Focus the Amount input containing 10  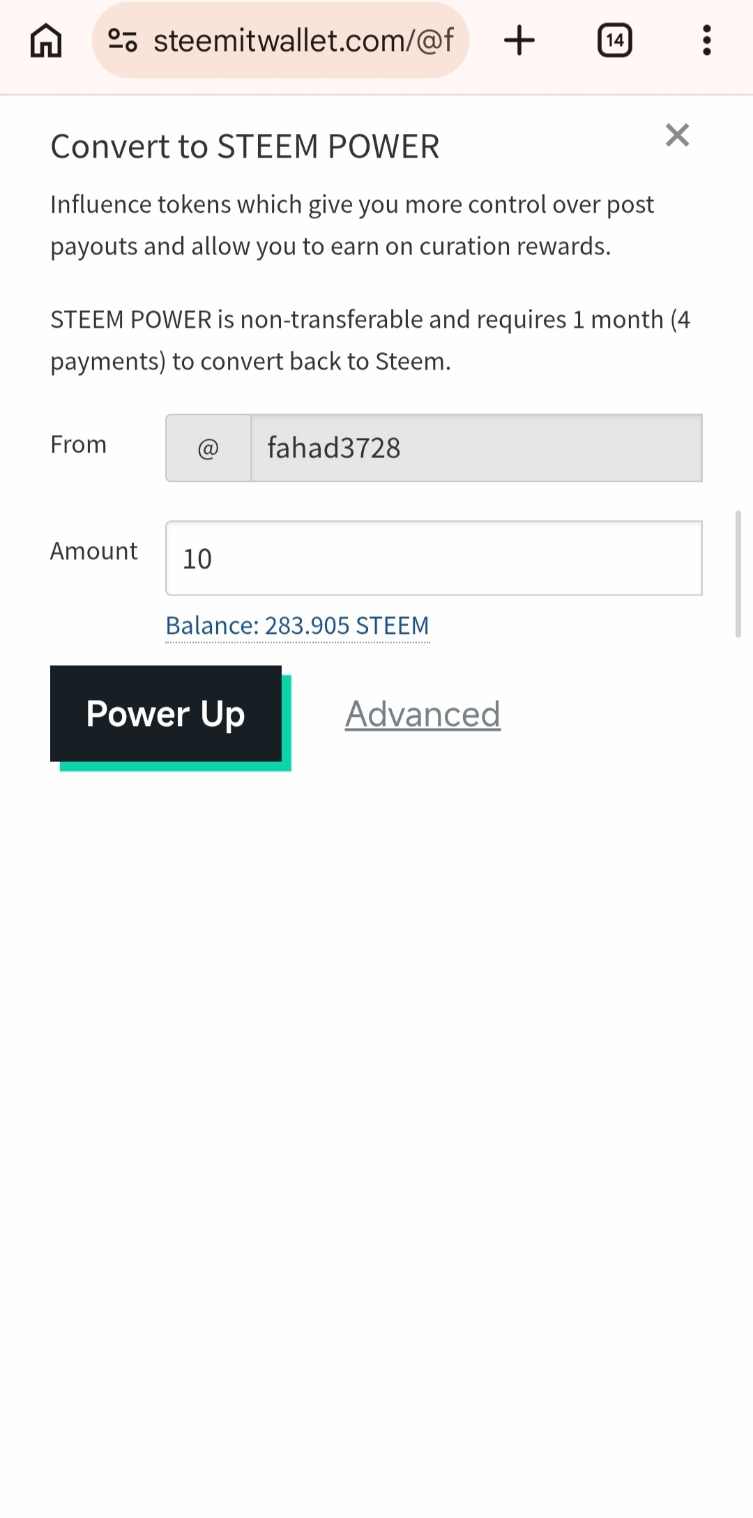point(434,558)
